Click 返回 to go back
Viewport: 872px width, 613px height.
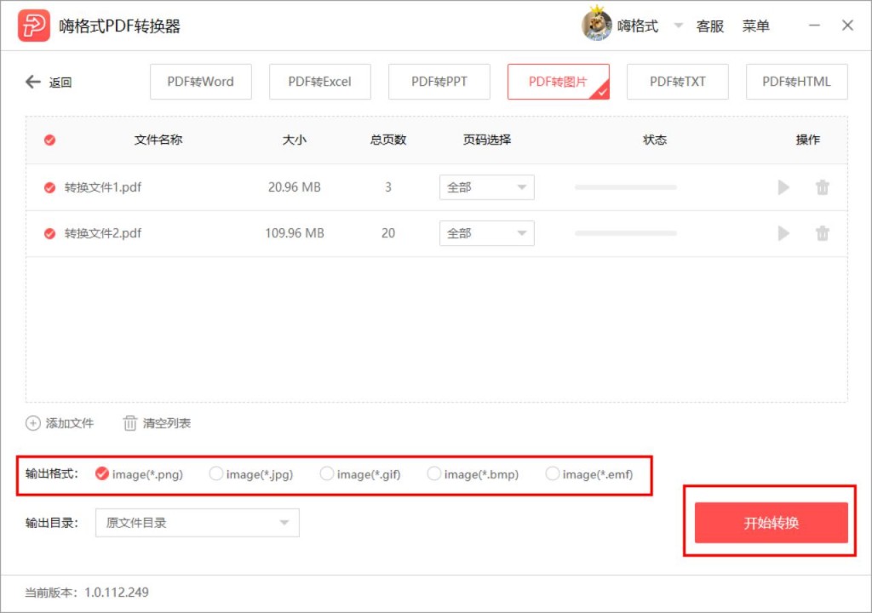pos(60,83)
